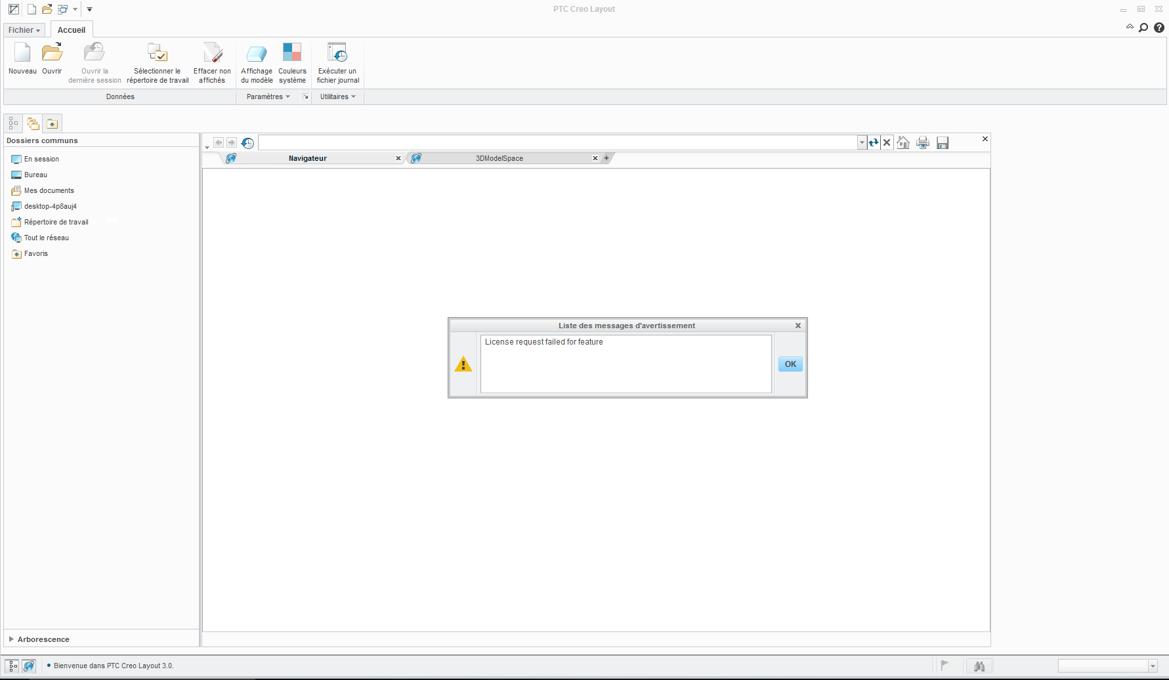The width and height of the screenshot is (1169, 680).
Task: Open the Fichier menu
Action: point(24,30)
